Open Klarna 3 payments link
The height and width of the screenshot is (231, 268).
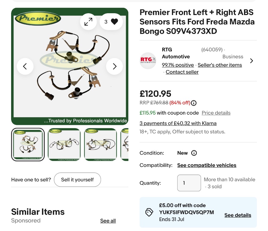coord(178,123)
